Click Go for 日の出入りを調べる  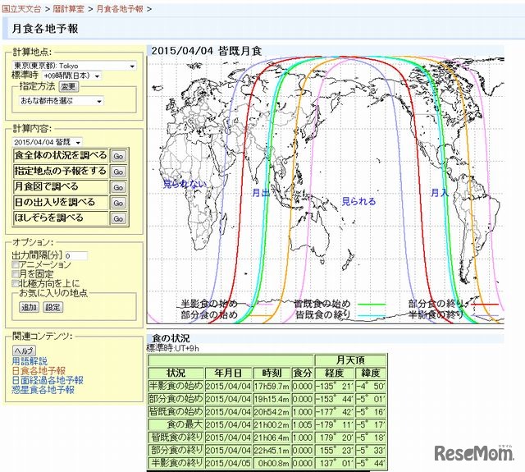(118, 203)
